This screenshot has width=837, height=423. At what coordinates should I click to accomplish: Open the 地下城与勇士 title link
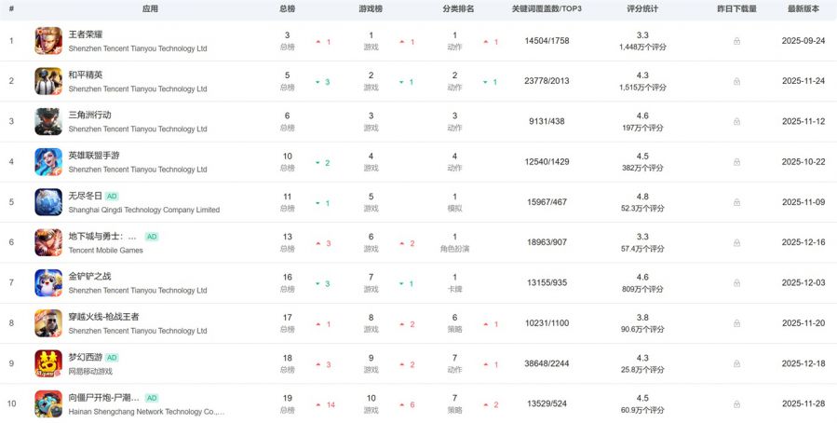click(102, 237)
